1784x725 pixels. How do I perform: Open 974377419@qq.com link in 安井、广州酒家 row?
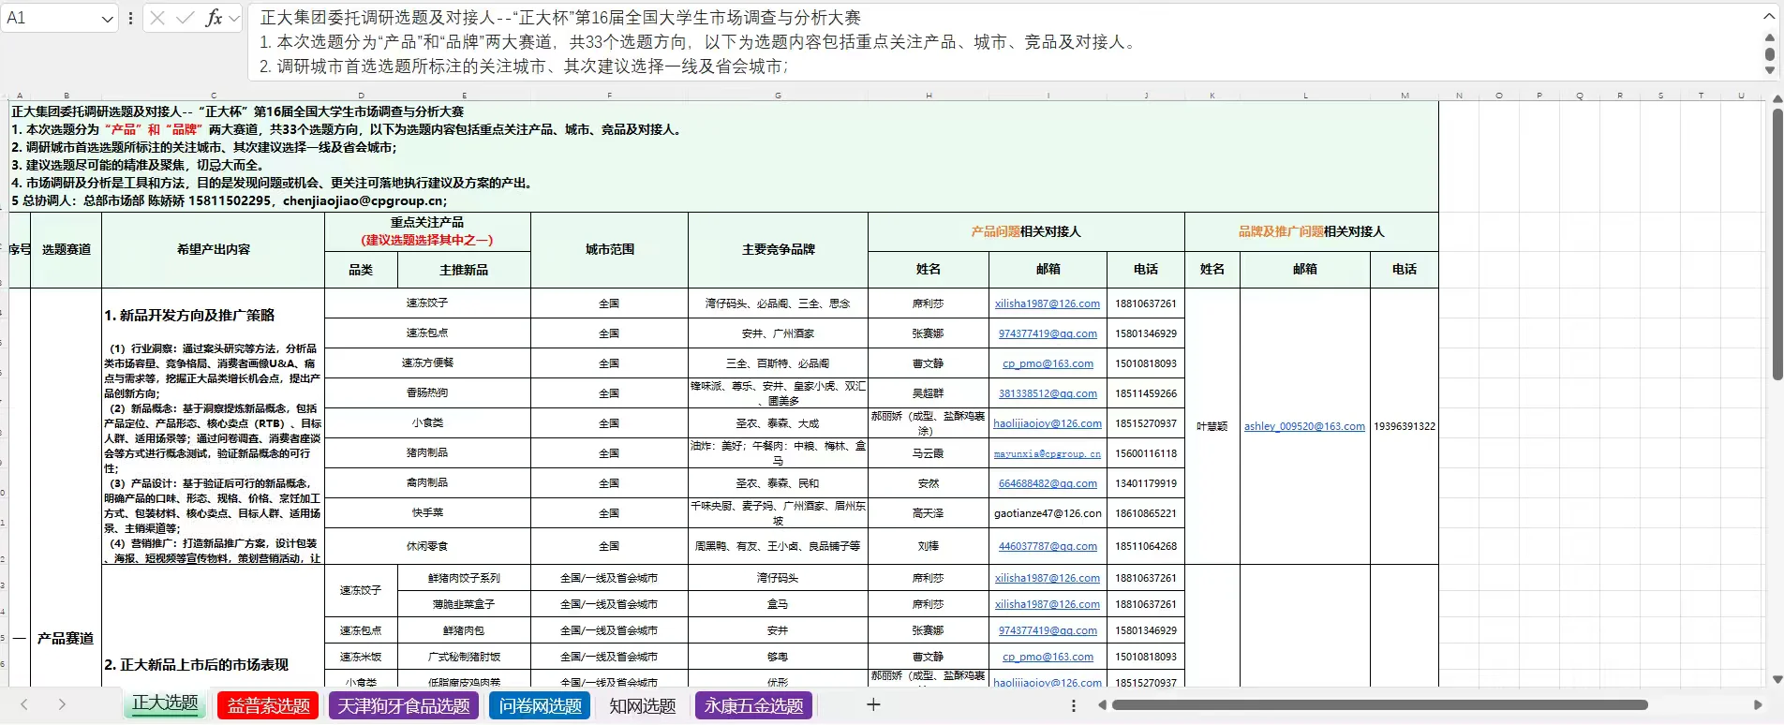tap(1048, 333)
